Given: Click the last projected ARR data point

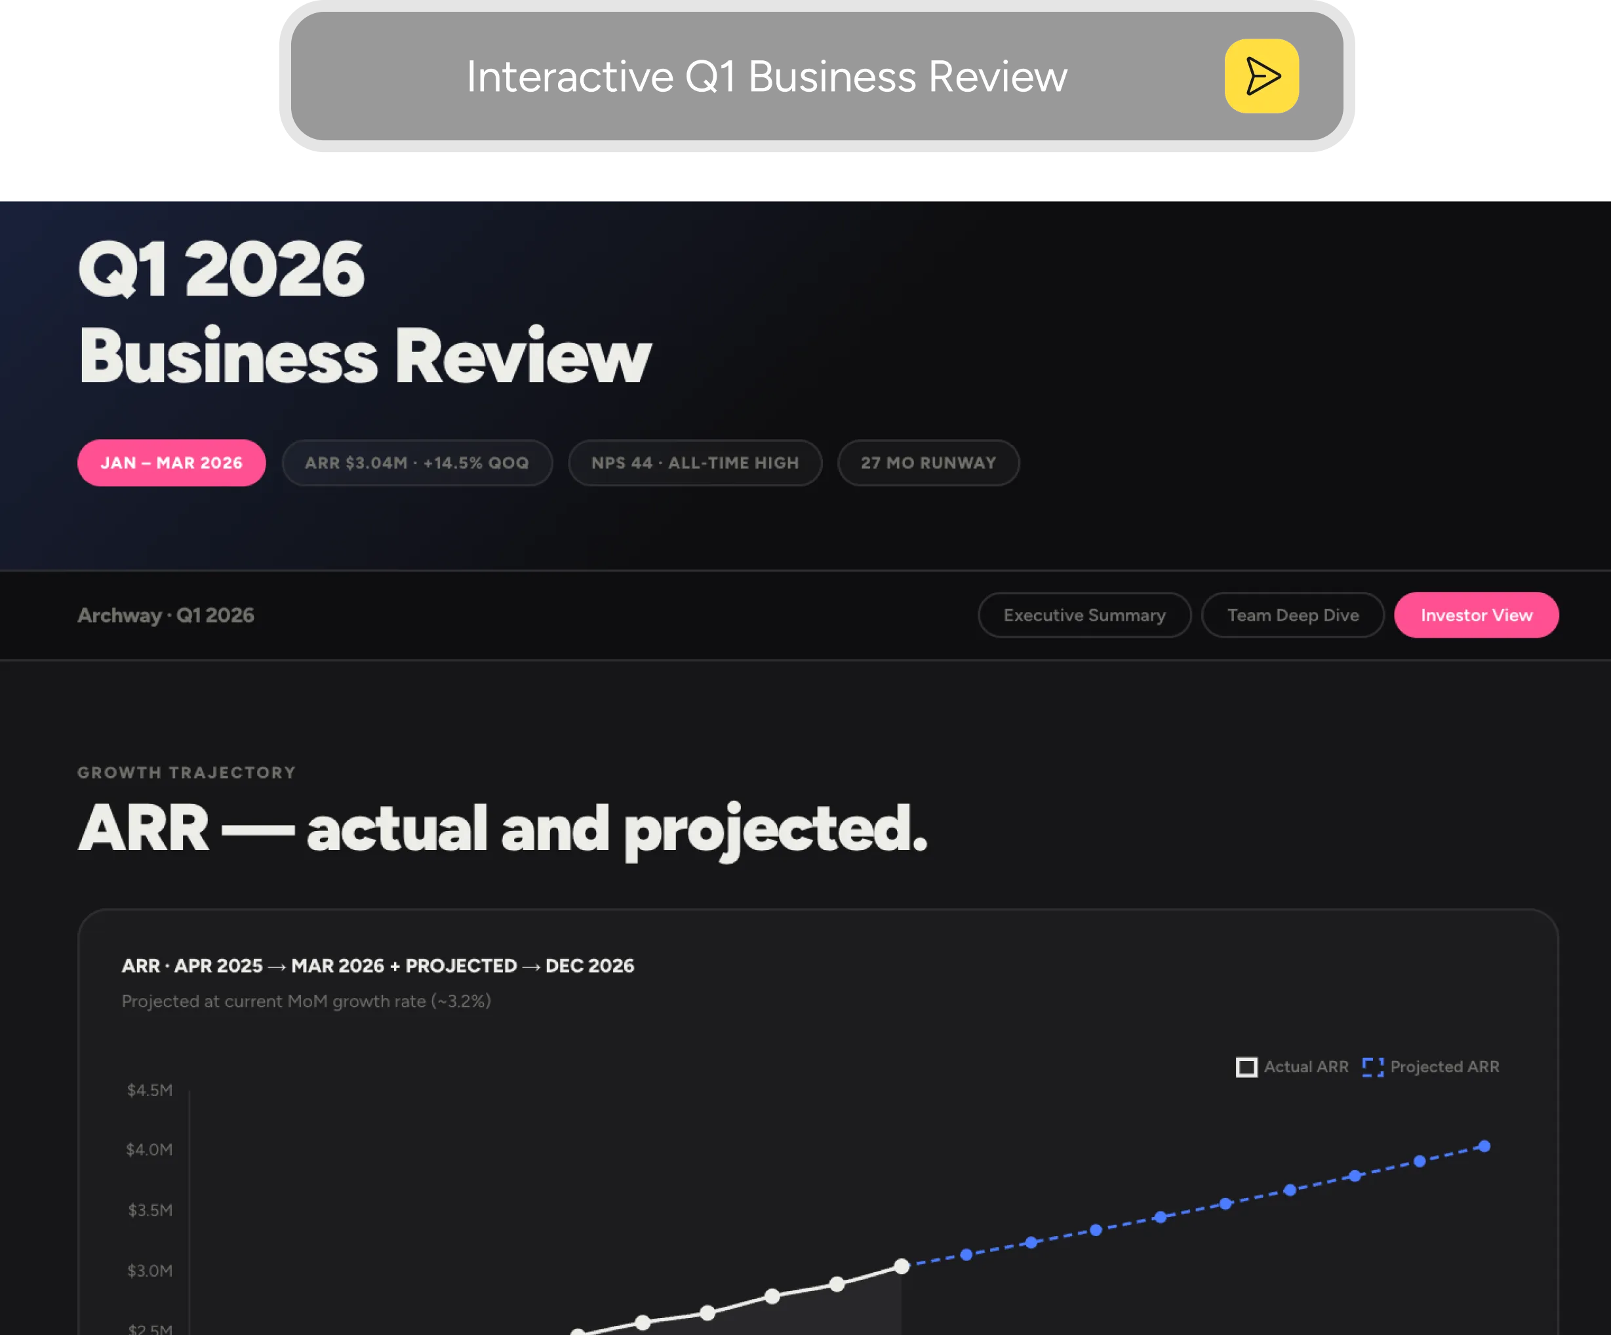Looking at the screenshot, I should (x=1484, y=1146).
